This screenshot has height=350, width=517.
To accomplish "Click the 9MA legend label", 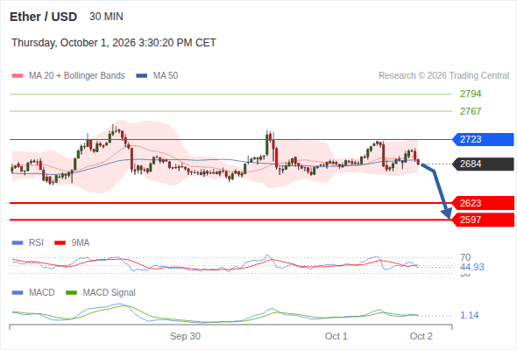I will click(81, 243).
